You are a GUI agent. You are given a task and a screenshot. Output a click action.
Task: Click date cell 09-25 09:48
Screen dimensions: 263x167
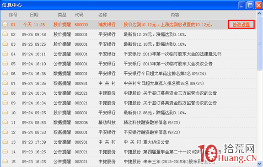click(x=34, y=34)
